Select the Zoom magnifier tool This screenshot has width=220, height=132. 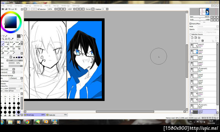click(3, 39)
